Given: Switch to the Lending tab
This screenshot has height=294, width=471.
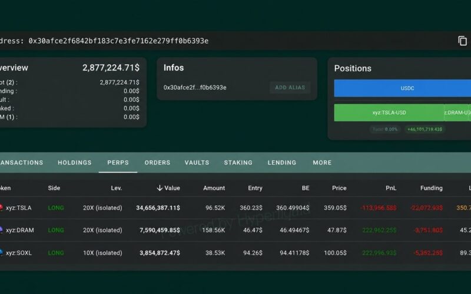Looking at the screenshot, I should click(x=282, y=163).
